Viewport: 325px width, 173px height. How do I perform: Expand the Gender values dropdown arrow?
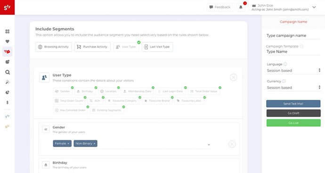pos(209,145)
